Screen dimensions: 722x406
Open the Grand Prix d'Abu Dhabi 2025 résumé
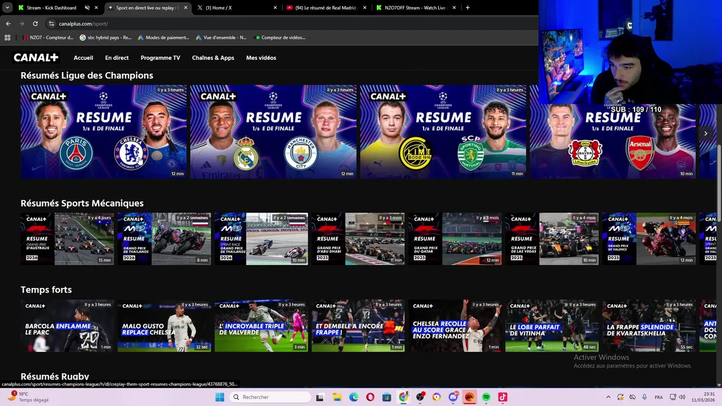358,239
